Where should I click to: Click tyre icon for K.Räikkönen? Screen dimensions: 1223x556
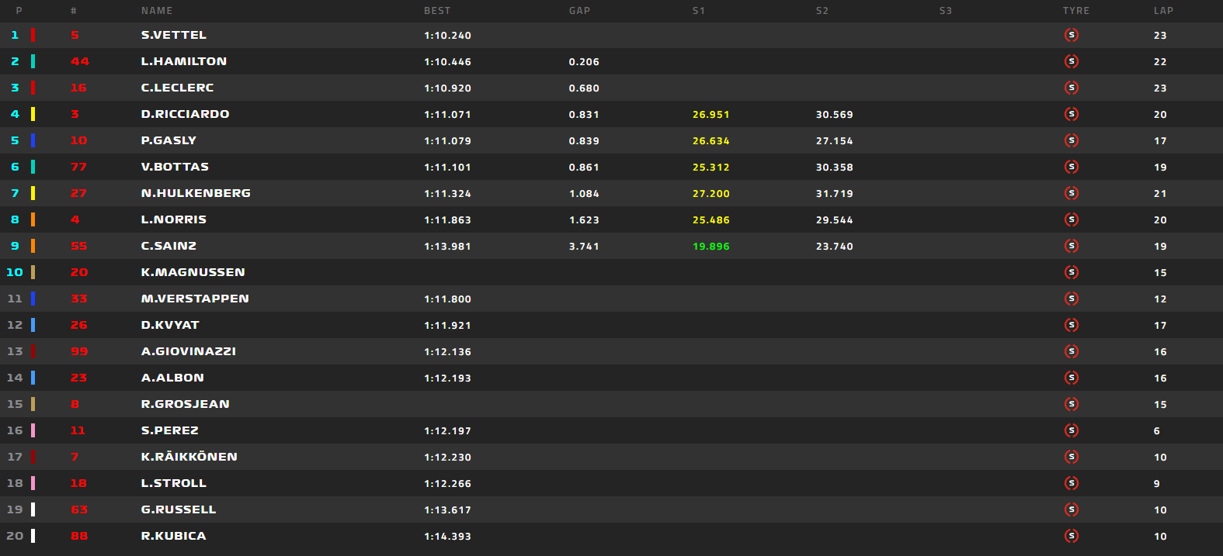1072,457
